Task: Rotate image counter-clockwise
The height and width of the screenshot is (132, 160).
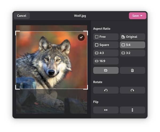Action: (x=106, y=90)
